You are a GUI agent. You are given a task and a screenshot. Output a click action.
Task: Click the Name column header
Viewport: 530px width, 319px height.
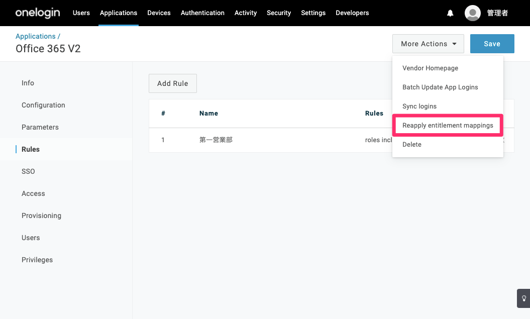(x=208, y=113)
